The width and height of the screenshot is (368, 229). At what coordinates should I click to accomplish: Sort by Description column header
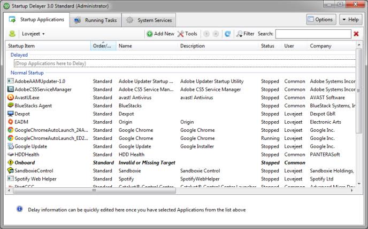coord(218,46)
